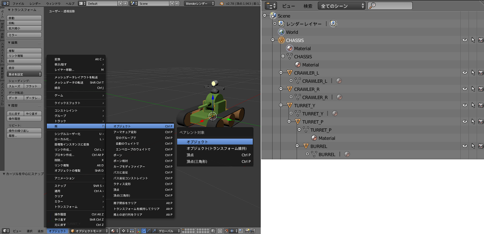
Task: Click the Scene icon in outliner tree
Action: (x=273, y=15)
